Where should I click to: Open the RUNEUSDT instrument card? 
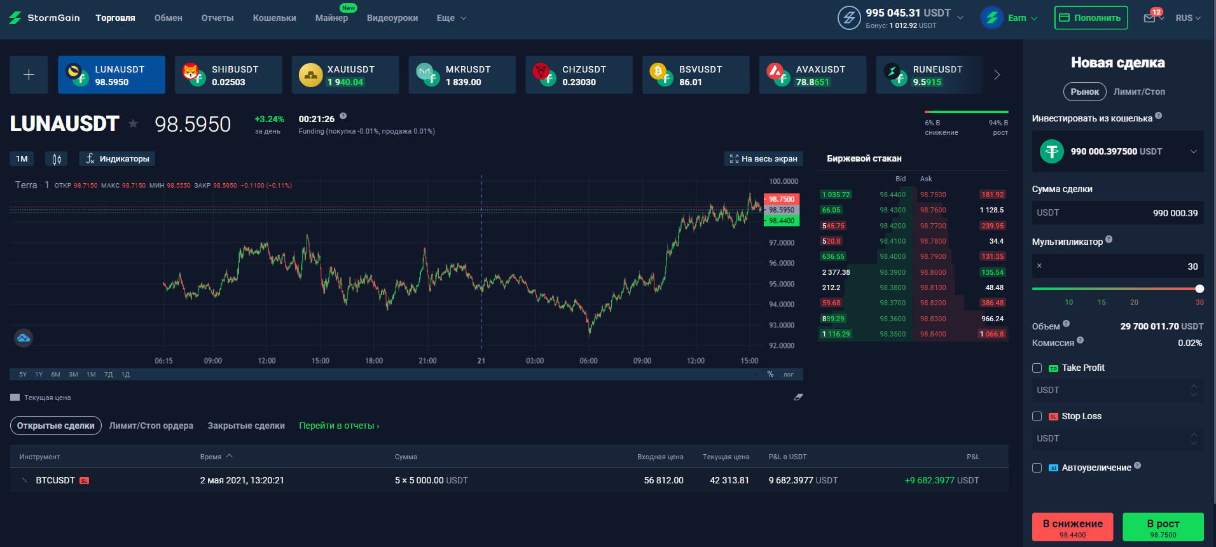tap(930, 75)
